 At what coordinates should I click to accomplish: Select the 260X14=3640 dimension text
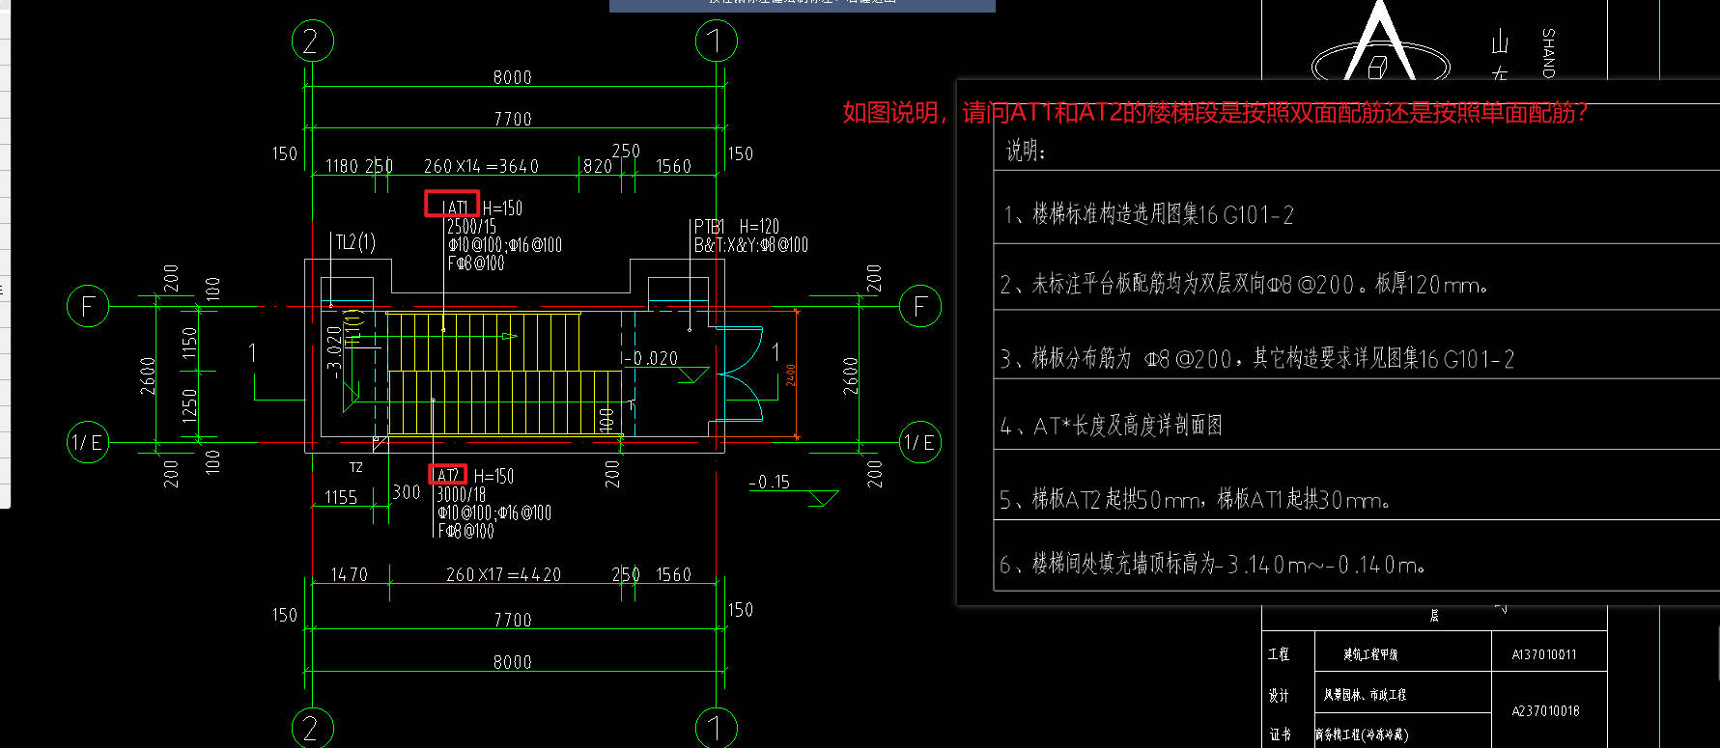pos(481,166)
